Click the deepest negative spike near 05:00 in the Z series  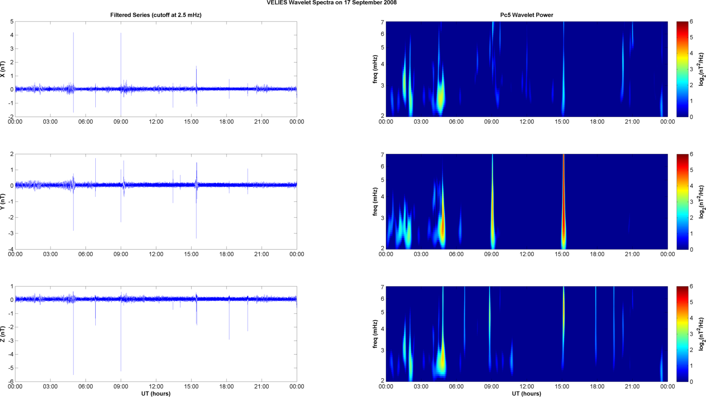pyautogui.click(x=73, y=338)
